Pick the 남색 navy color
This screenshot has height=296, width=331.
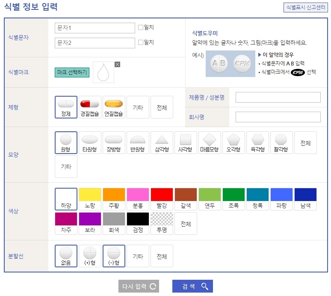coord(305,199)
